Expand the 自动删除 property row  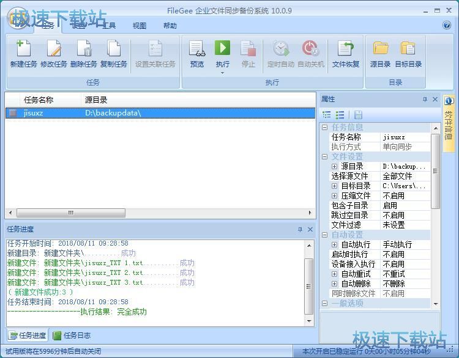334,283
